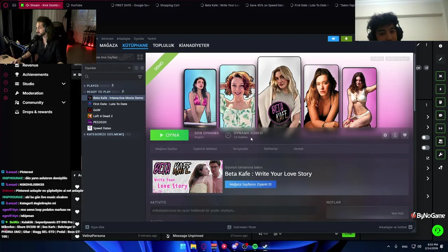The image size is (448, 252).
Task: Expand Studio section in Kick sidebar
Action: (64, 84)
